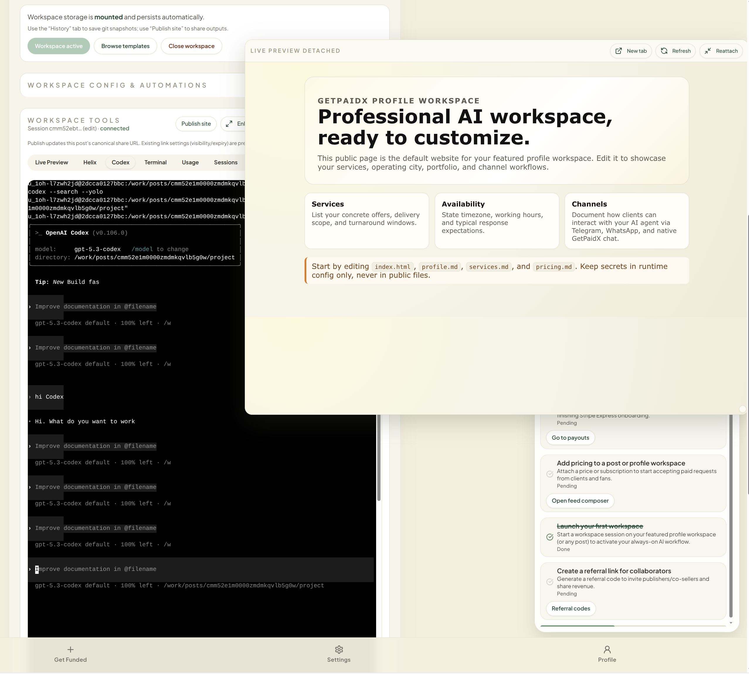Toggle the Create a referral link checkmark
Image resolution: width=749 pixels, height=674 pixels.
(x=550, y=582)
